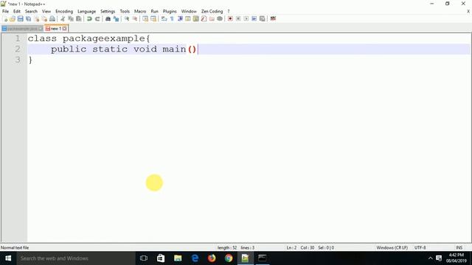Open the Zen Coding menu

click(x=212, y=11)
